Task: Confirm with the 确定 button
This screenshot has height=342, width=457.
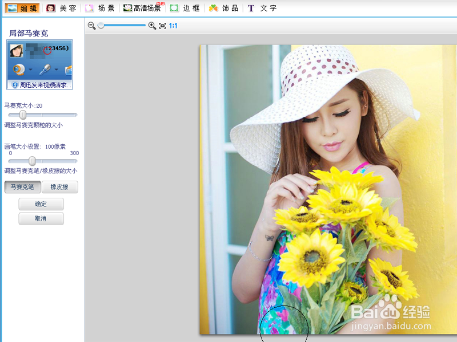Action: [41, 204]
